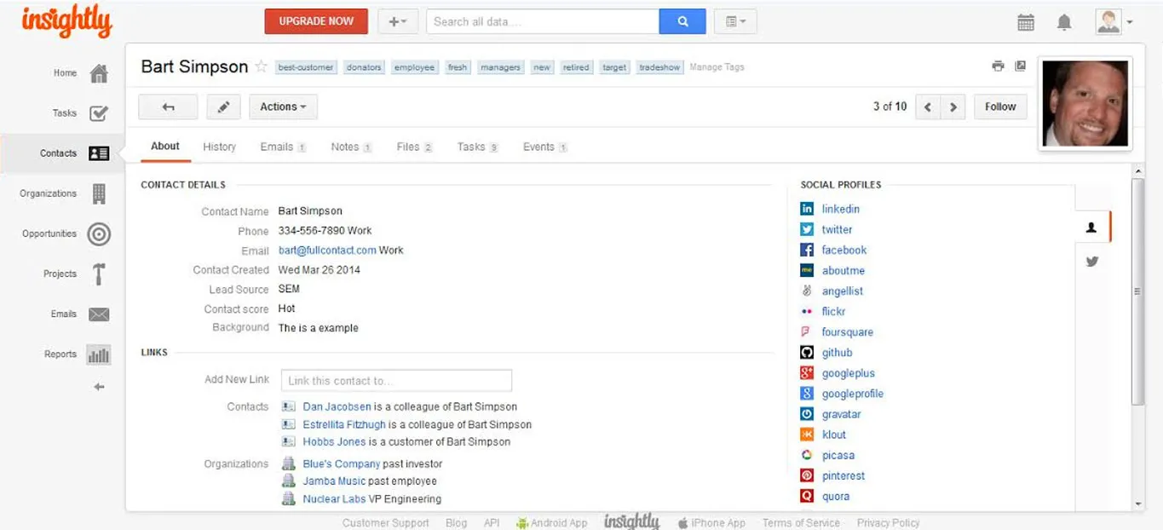Open Dan Jacobsen contact link
1163x530 pixels.
tap(337, 406)
